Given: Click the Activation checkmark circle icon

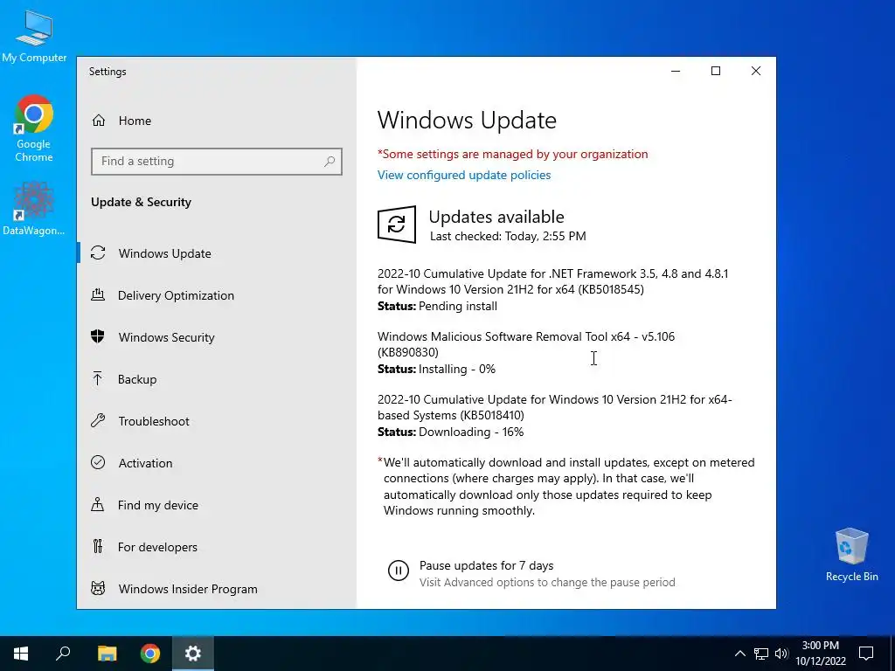Looking at the screenshot, I should point(98,462).
